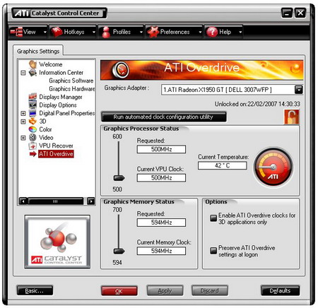Open the Preferences menu
Viewport: 318px width, 308px height.
(174, 32)
